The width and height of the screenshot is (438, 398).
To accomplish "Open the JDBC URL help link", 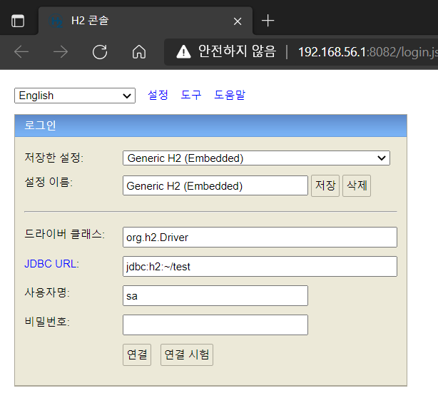I will click(x=51, y=264).
